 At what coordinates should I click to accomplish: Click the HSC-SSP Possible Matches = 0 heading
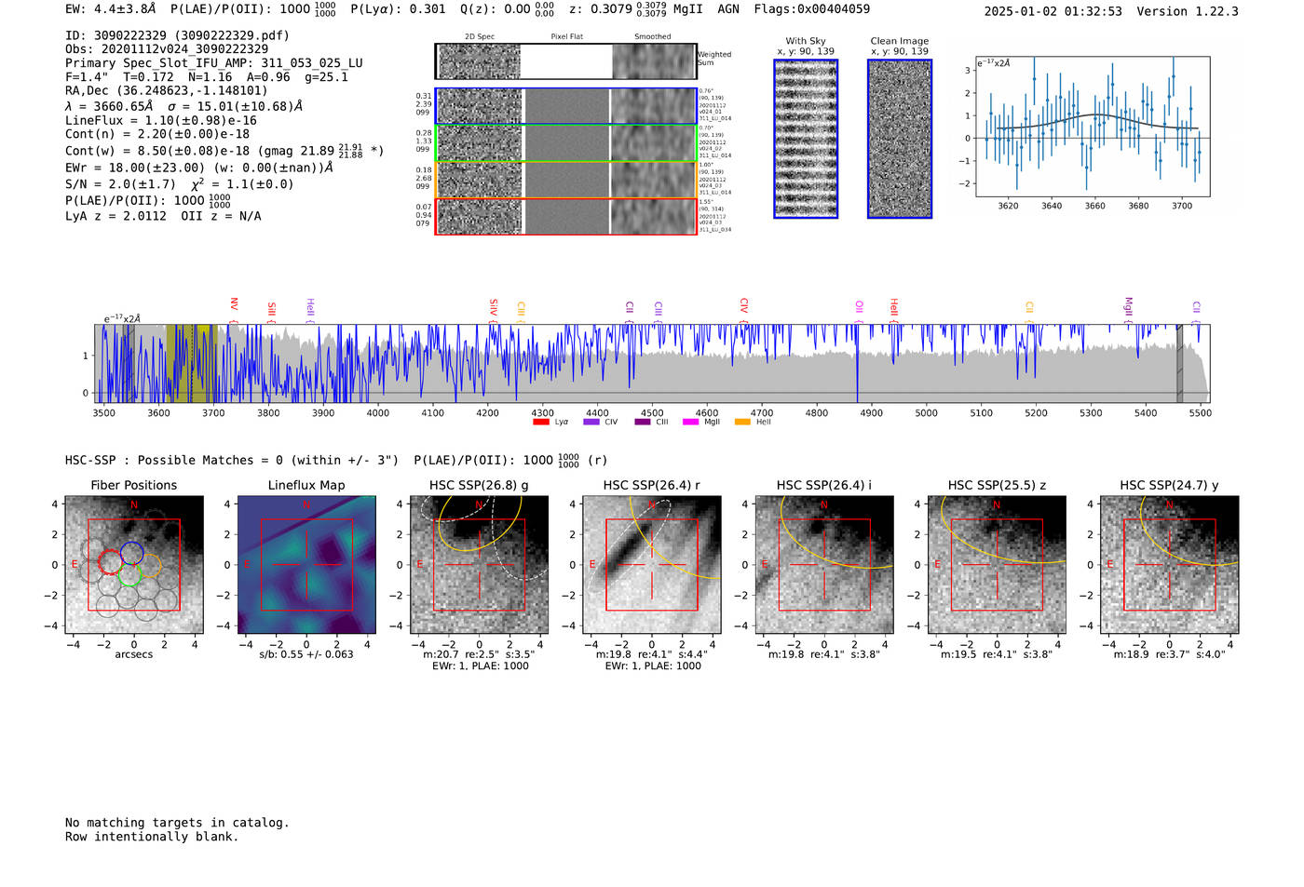point(232,461)
